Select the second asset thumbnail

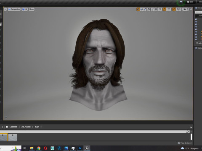13,137
